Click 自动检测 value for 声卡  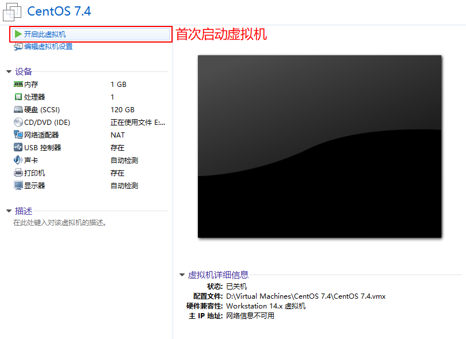(x=124, y=160)
